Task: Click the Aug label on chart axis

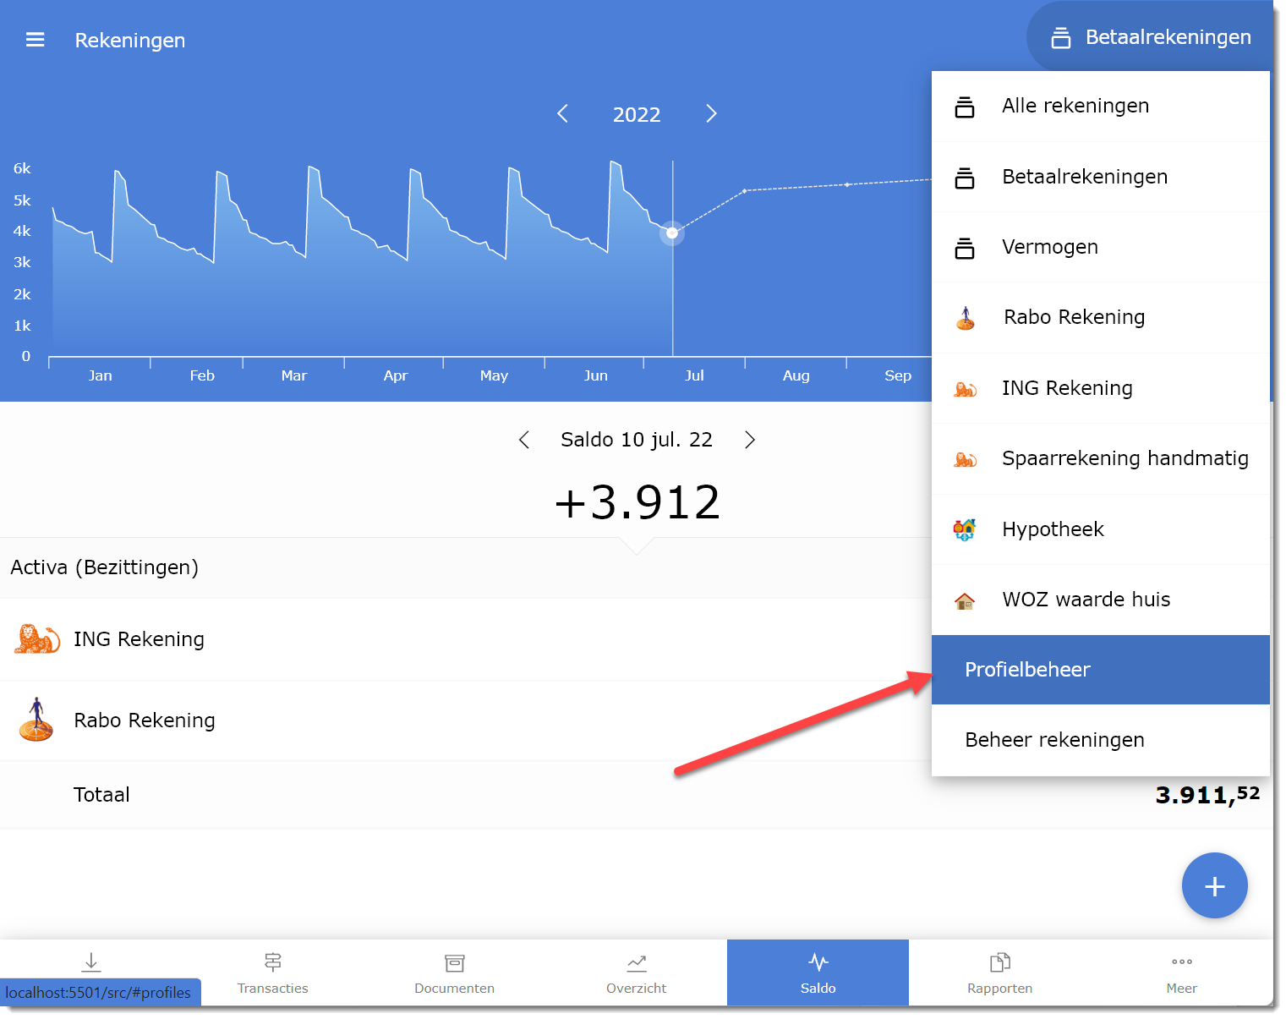Action: 796,375
